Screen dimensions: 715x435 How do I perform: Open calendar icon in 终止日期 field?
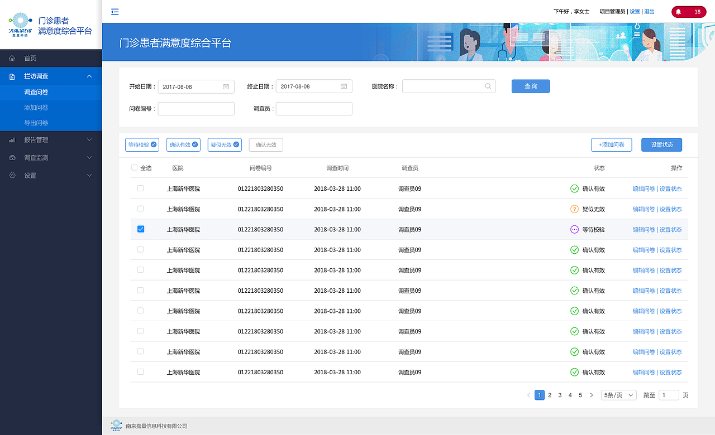[344, 87]
